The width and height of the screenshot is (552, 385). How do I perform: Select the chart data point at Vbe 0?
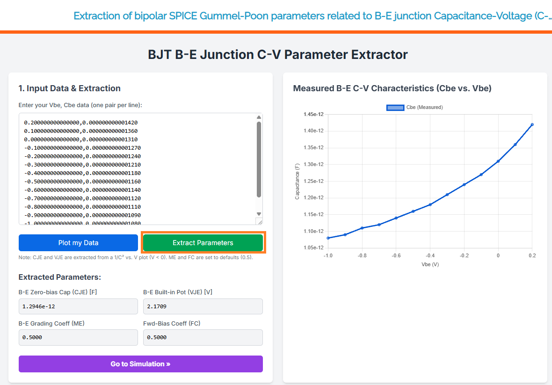pyautogui.click(x=498, y=161)
